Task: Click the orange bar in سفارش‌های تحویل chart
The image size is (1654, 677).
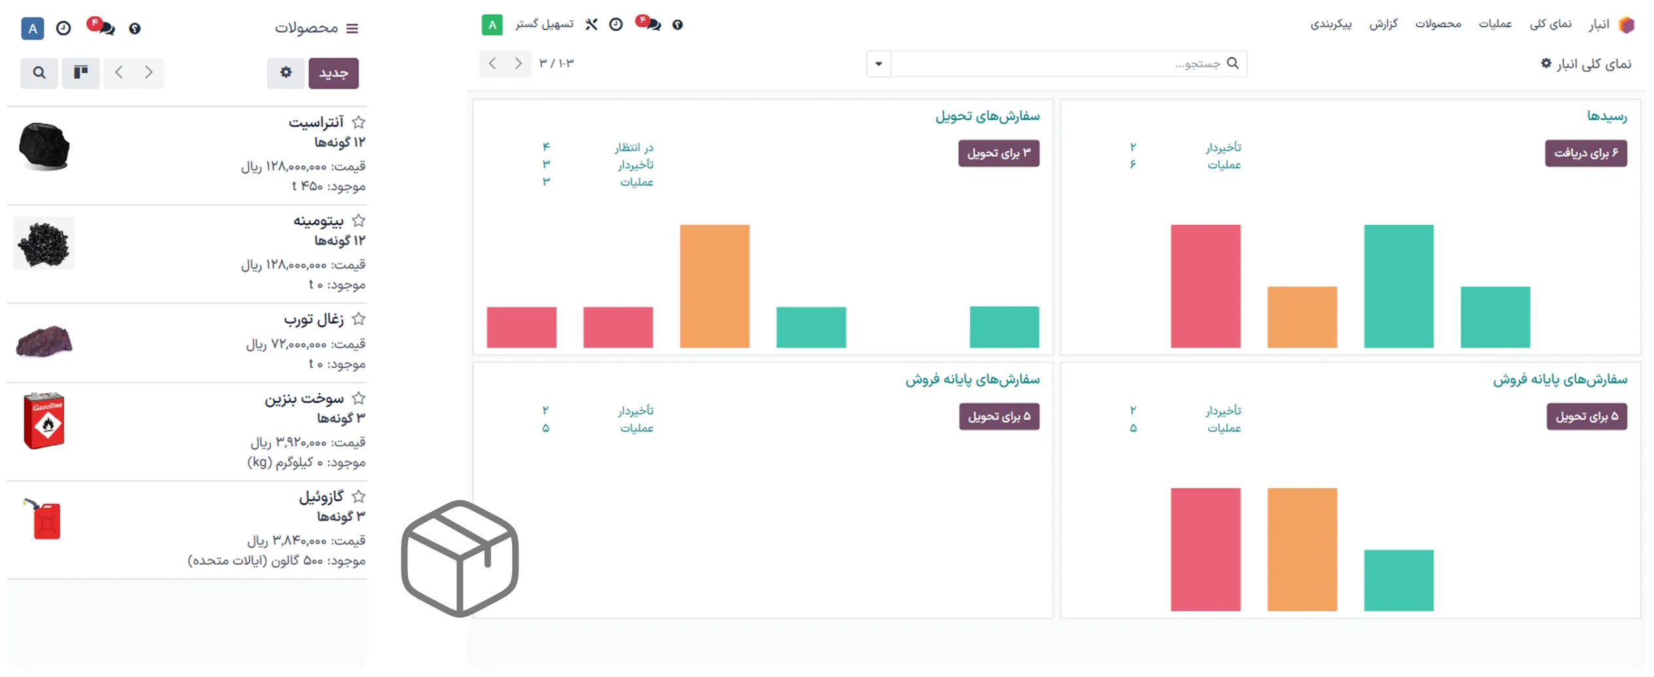Action: point(714,286)
